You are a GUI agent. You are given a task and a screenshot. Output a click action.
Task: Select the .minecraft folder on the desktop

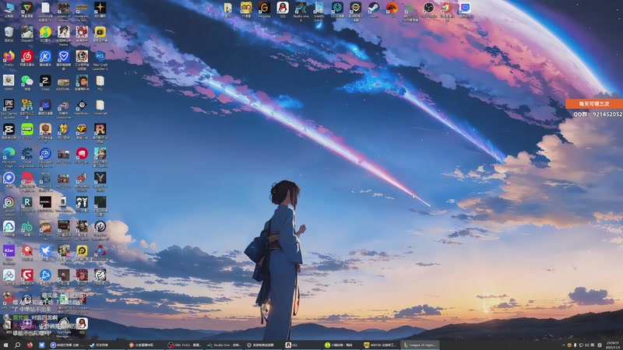coord(100,107)
